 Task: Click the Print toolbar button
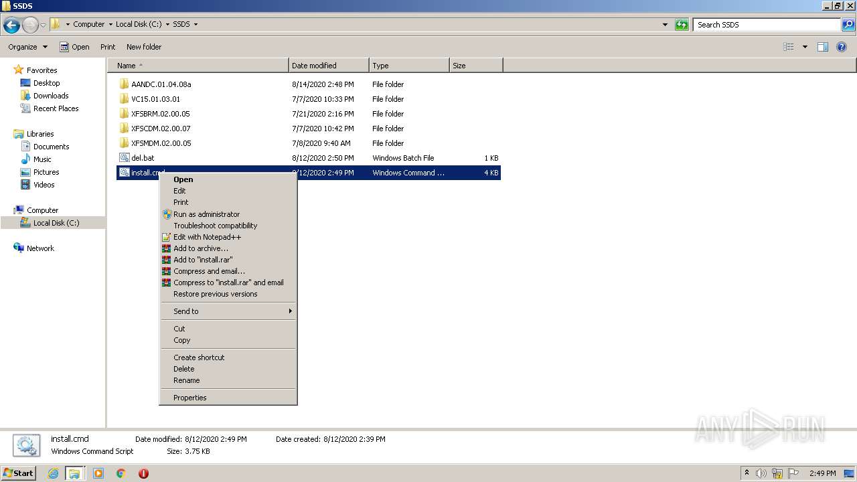(108, 47)
